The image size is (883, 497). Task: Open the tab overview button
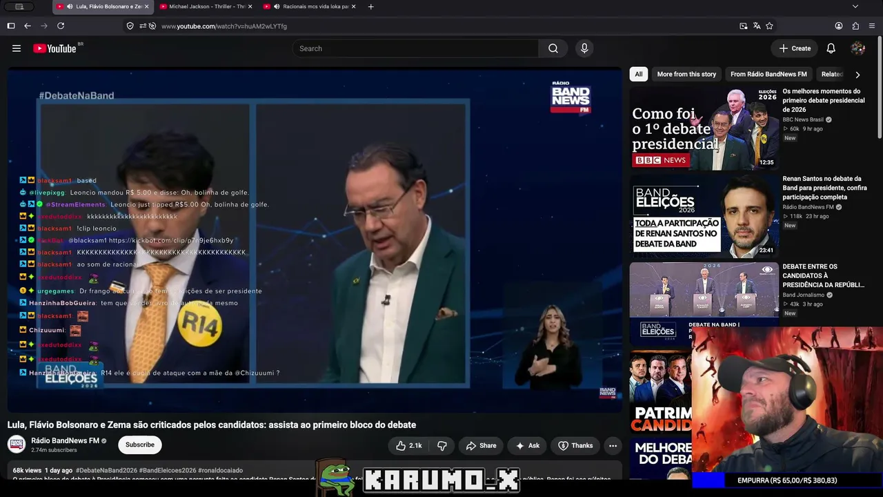[19, 6]
